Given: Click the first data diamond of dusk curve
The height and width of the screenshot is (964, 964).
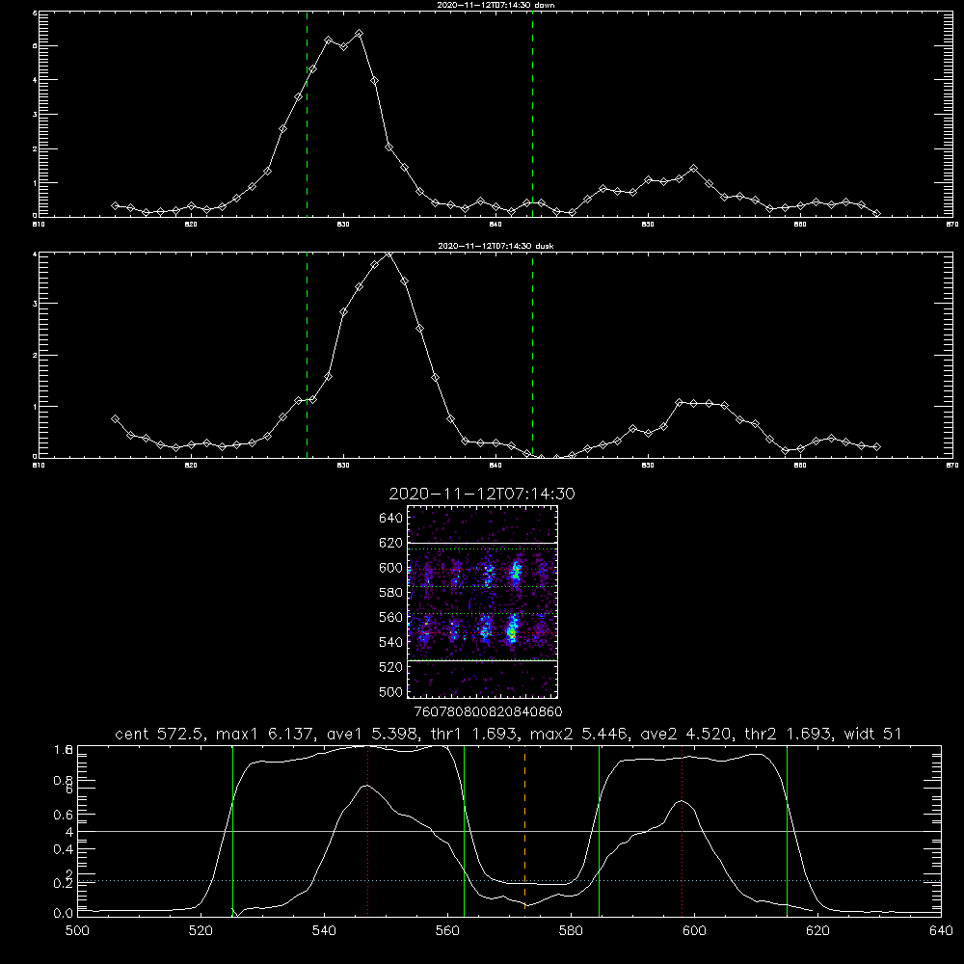Looking at the screenshot, I should (x=115, y=418).
